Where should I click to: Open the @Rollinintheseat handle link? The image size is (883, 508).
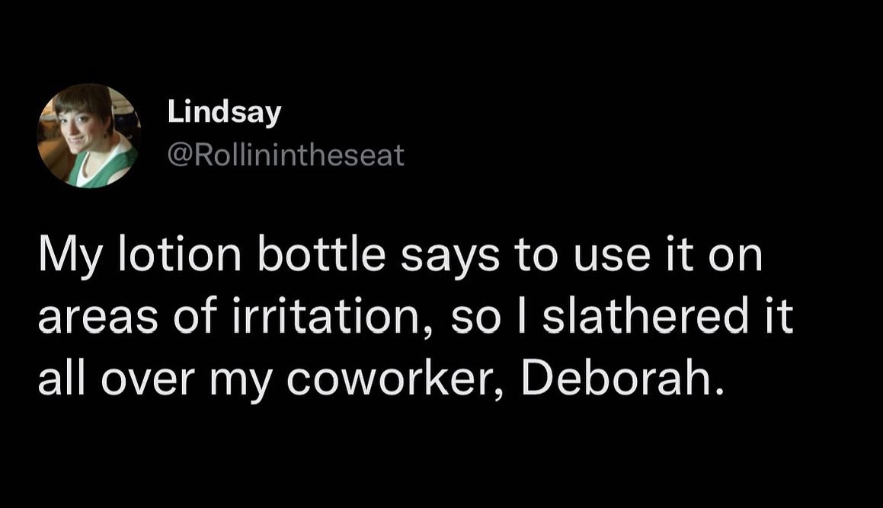(x=286, y=157)
